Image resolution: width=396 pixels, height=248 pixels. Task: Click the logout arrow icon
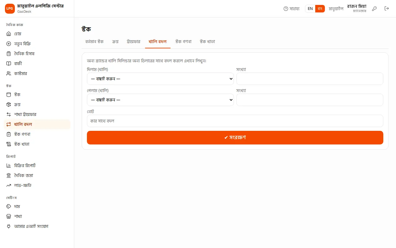click(387, 9)
